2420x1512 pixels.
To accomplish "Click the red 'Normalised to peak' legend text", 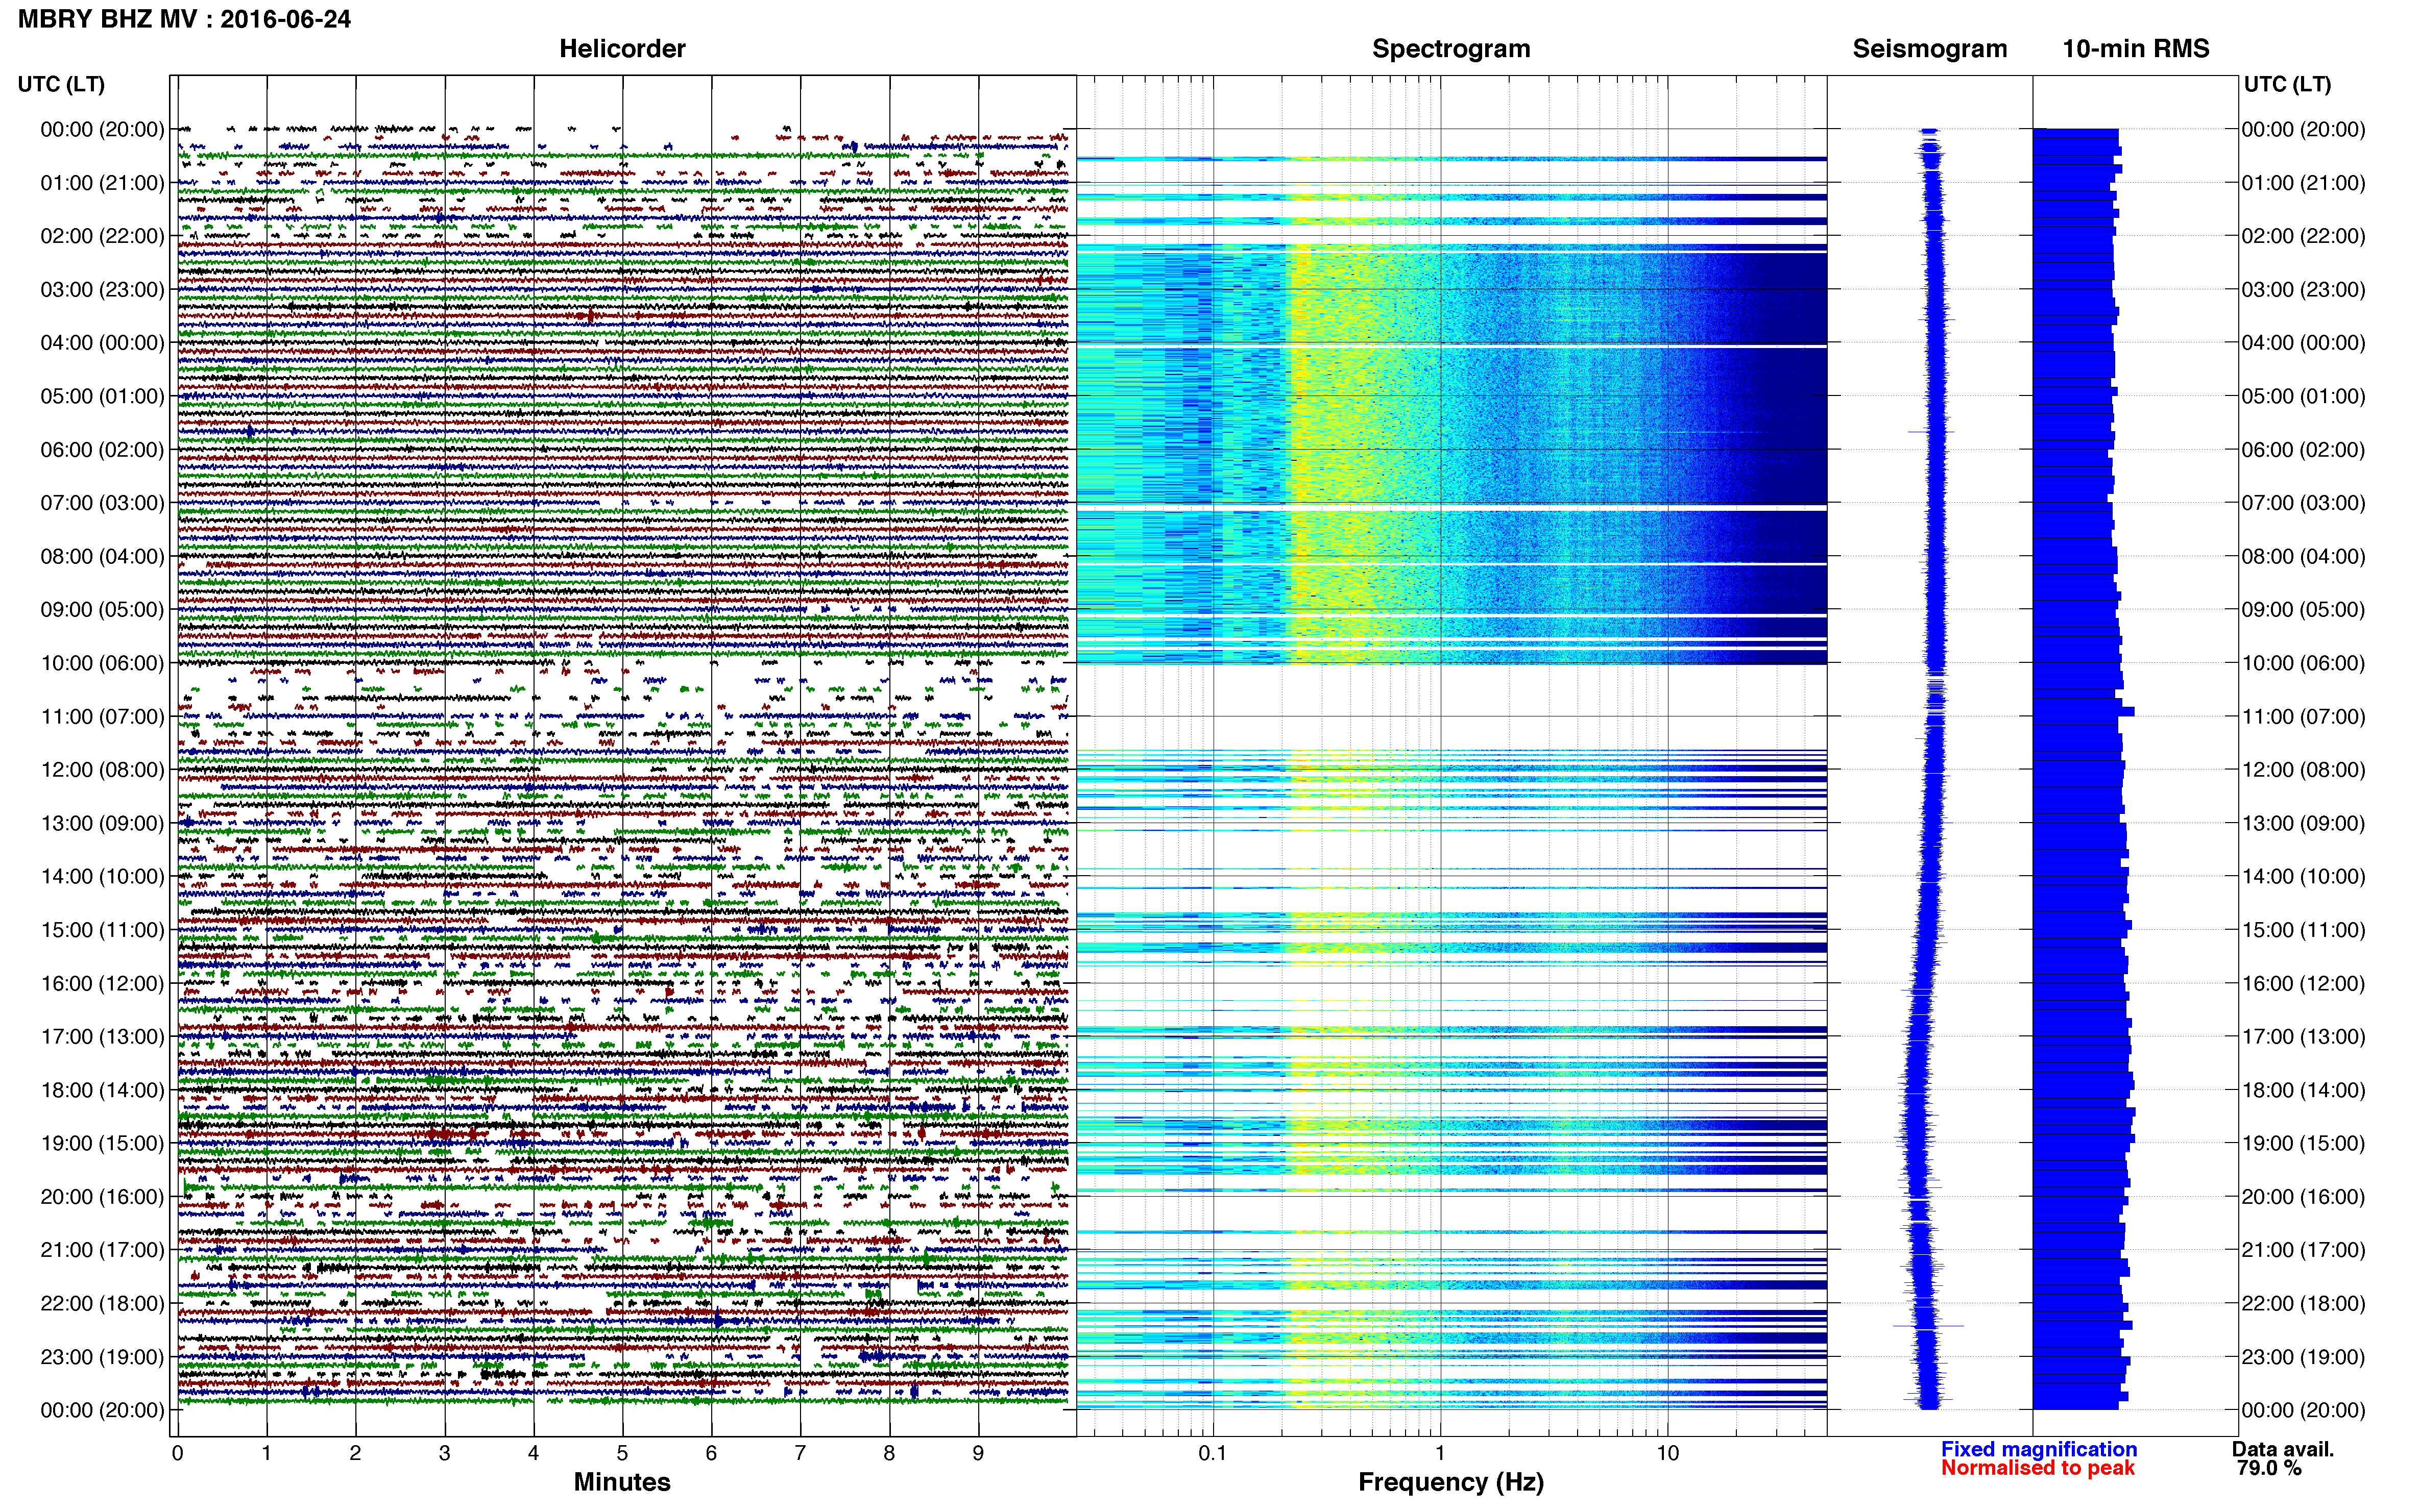I will click(2038, 1468).
